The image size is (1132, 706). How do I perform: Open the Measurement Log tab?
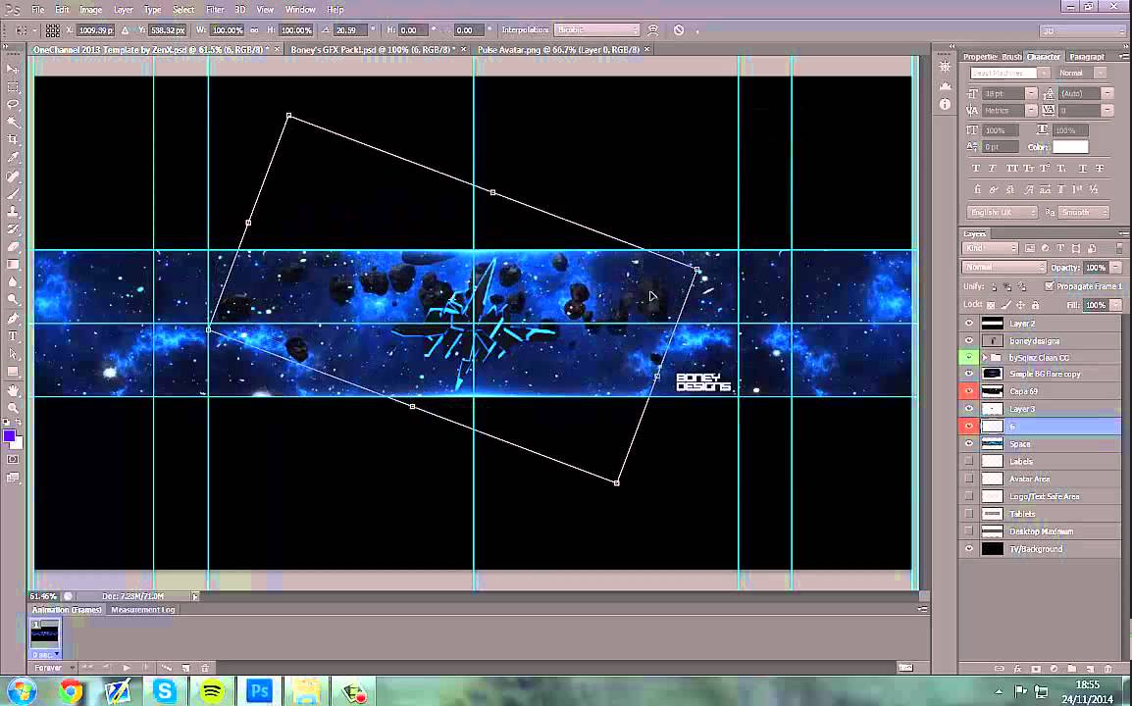[x=142, y=609]
